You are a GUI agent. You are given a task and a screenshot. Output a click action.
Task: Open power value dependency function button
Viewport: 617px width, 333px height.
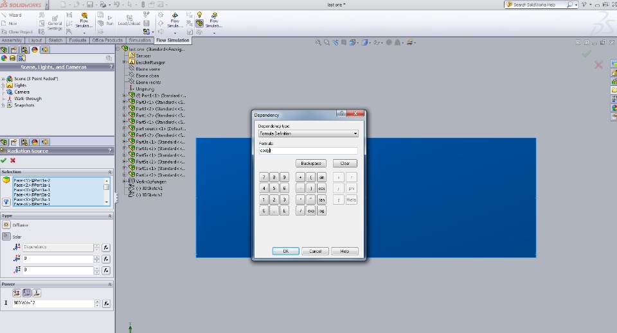106,303
